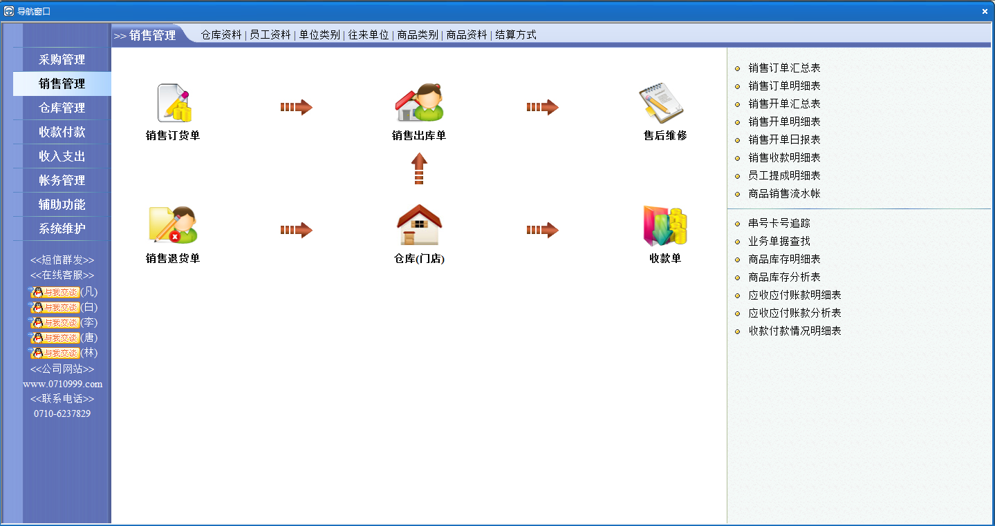The width and height of the screenshot is (995, 526).
Task: Open the 收款单 coins icon
Action: [x=665, y=226]
